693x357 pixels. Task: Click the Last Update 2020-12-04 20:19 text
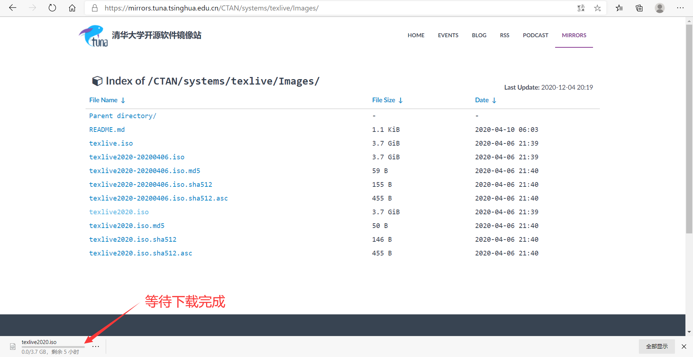549,87
